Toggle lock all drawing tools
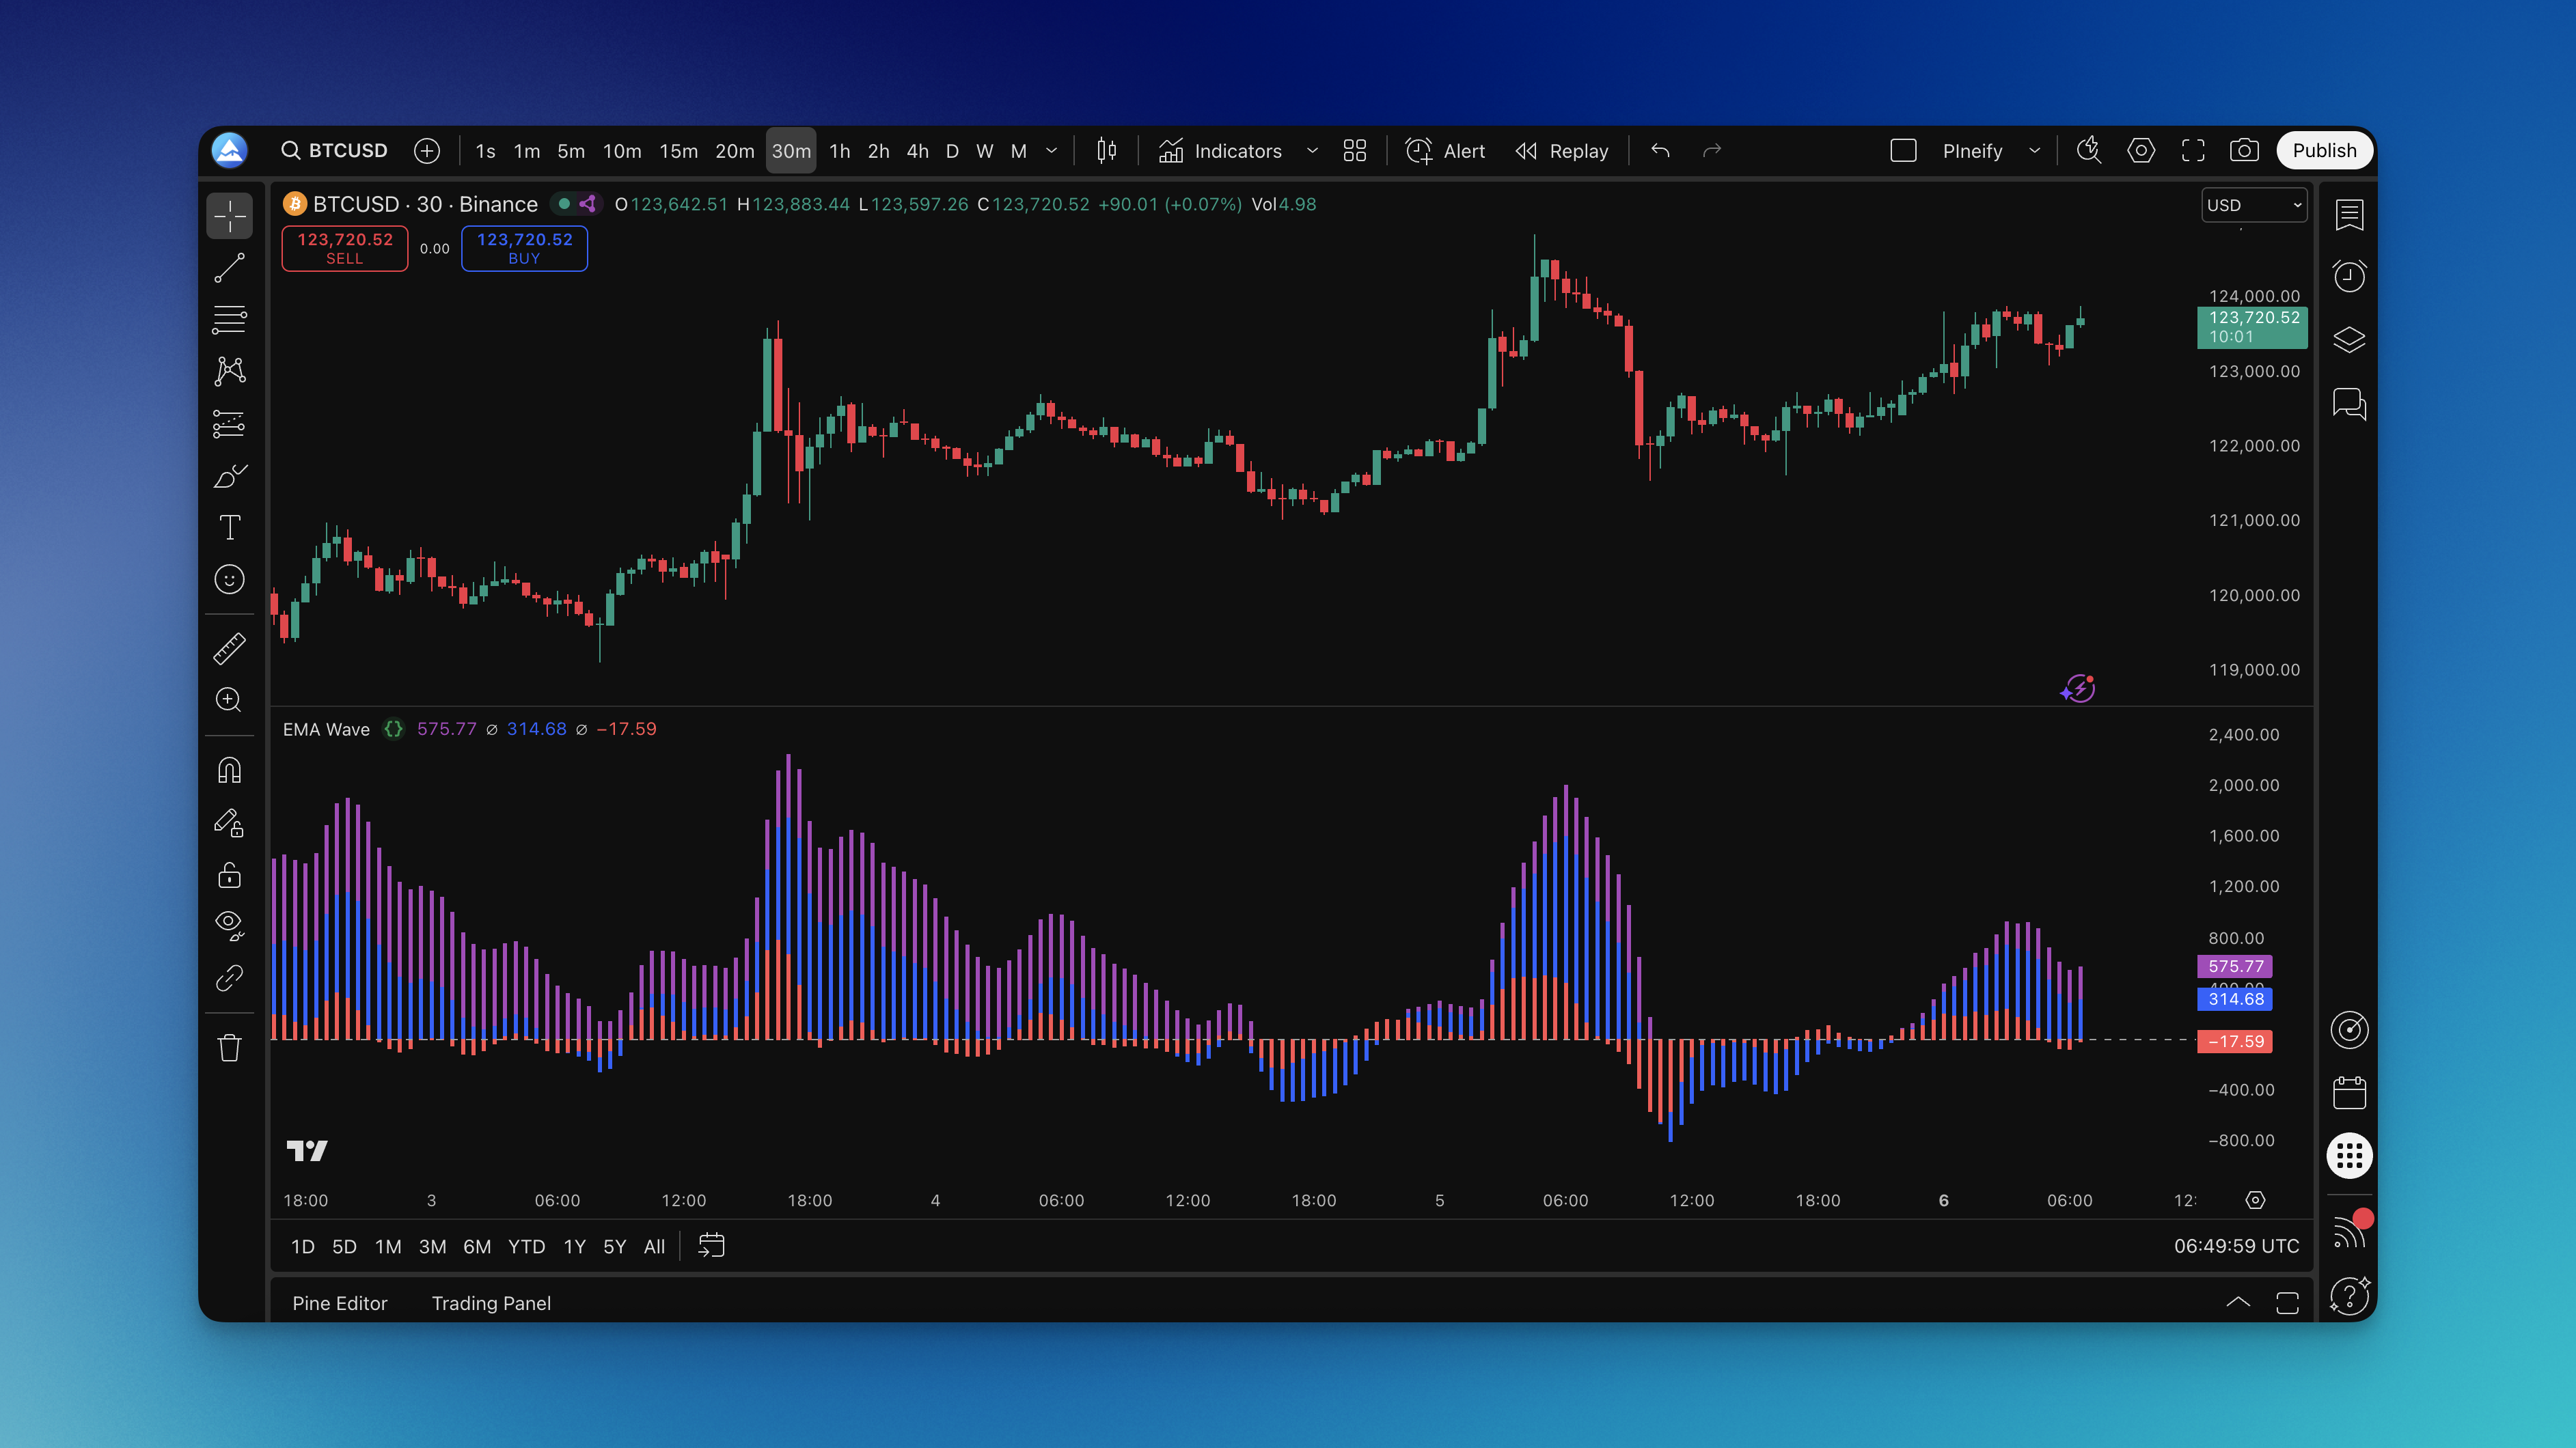Viewport: 2576px width, 1448px height. [229, 876]
